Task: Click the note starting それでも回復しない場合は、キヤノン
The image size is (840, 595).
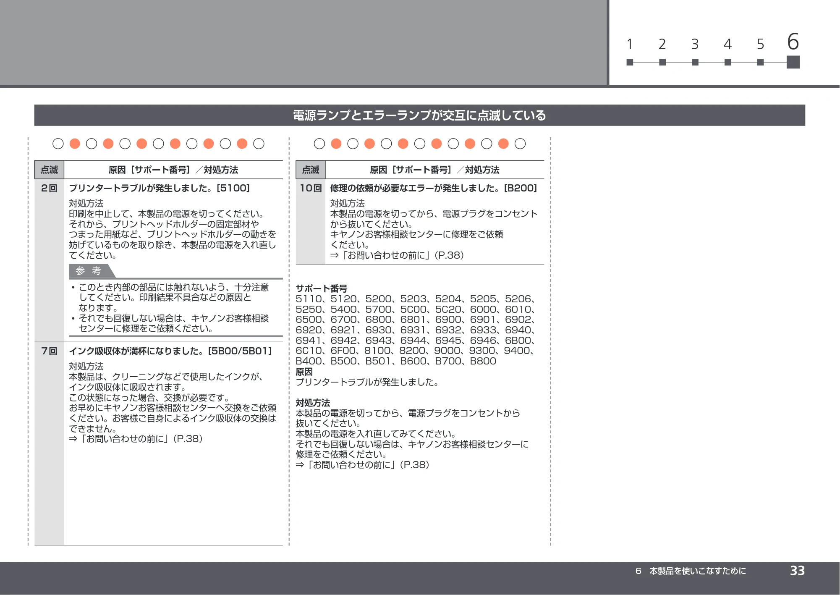Action: point(170,323)
